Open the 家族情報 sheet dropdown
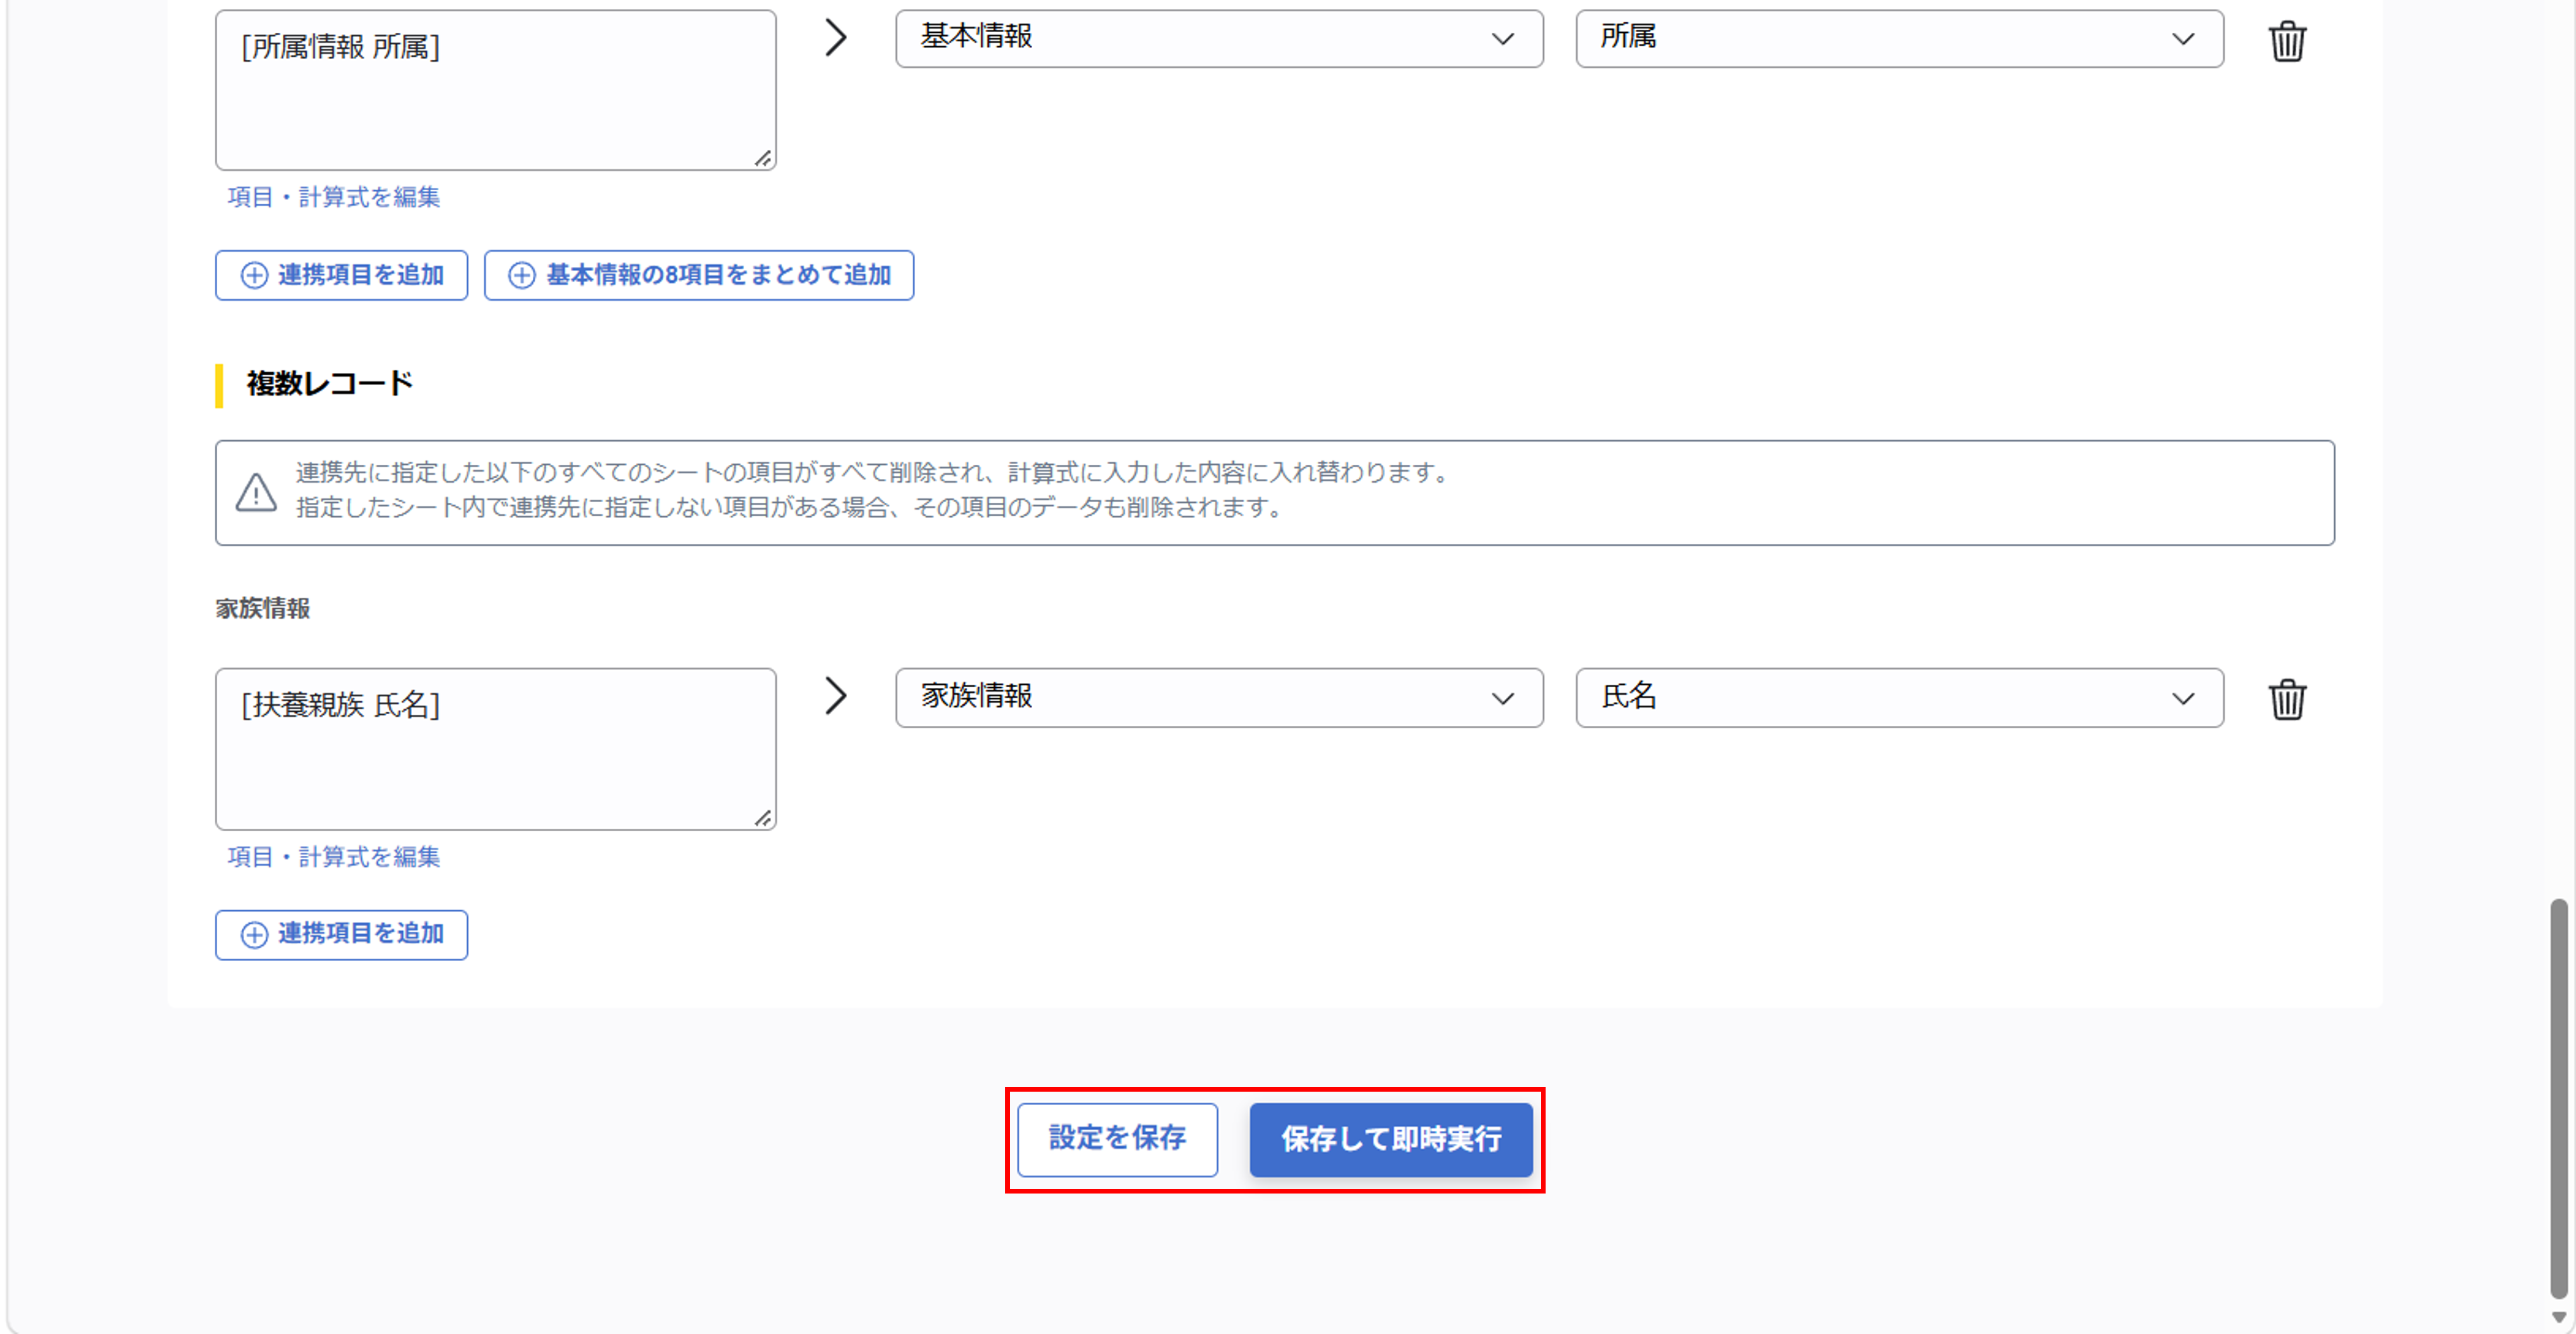This screenshot has width=2576, height=1334. coord(1219,697)
